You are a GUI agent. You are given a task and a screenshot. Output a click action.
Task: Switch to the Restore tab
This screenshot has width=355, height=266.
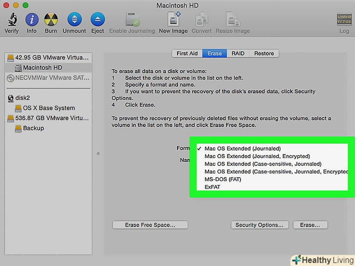tap(264, 54)
